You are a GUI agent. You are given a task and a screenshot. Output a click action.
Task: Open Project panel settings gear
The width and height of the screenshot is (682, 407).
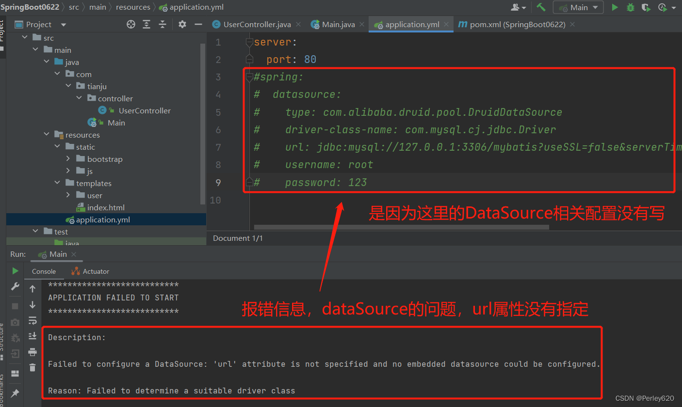click(182, 24)
